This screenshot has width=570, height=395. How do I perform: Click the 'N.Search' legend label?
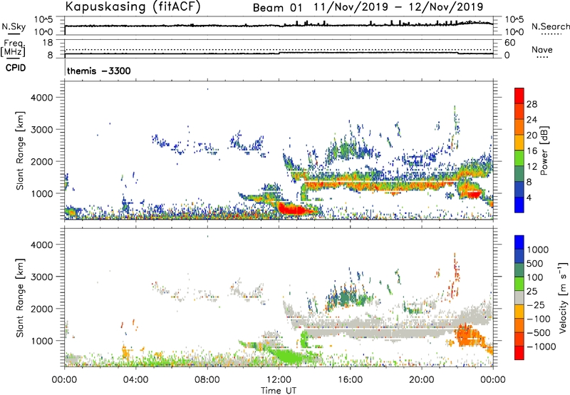[551, 26]
